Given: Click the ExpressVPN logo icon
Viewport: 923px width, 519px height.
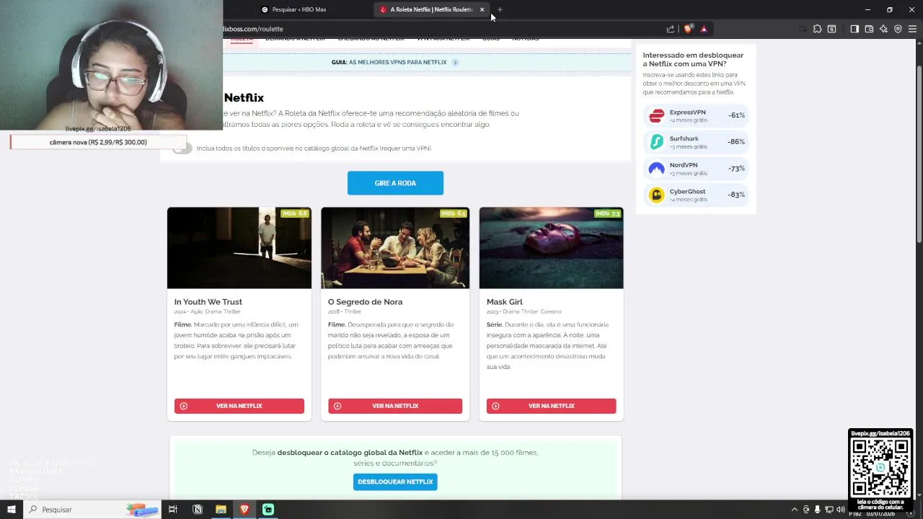Looking at the screenshot, I should [656, 116].
